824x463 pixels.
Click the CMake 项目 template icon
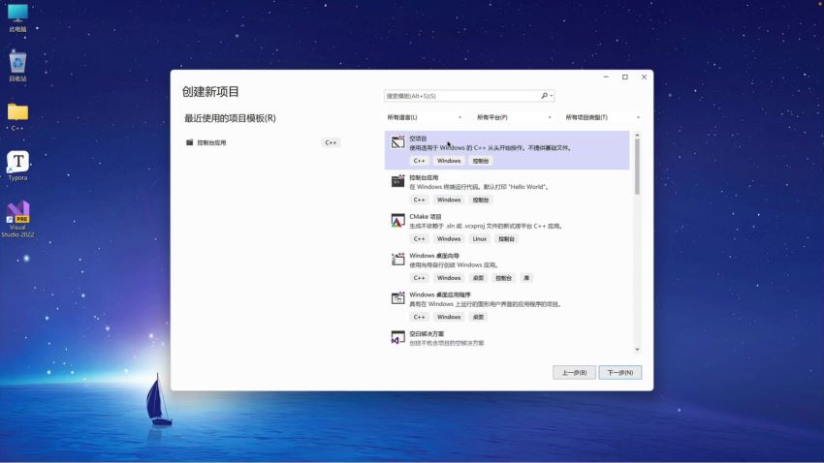click(x=397, y=221)
